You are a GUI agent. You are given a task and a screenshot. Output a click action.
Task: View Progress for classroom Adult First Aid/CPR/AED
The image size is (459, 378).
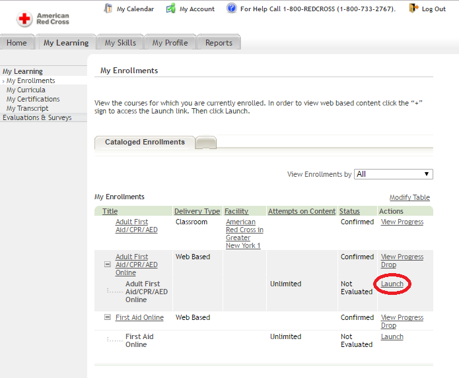pos(402,222)
